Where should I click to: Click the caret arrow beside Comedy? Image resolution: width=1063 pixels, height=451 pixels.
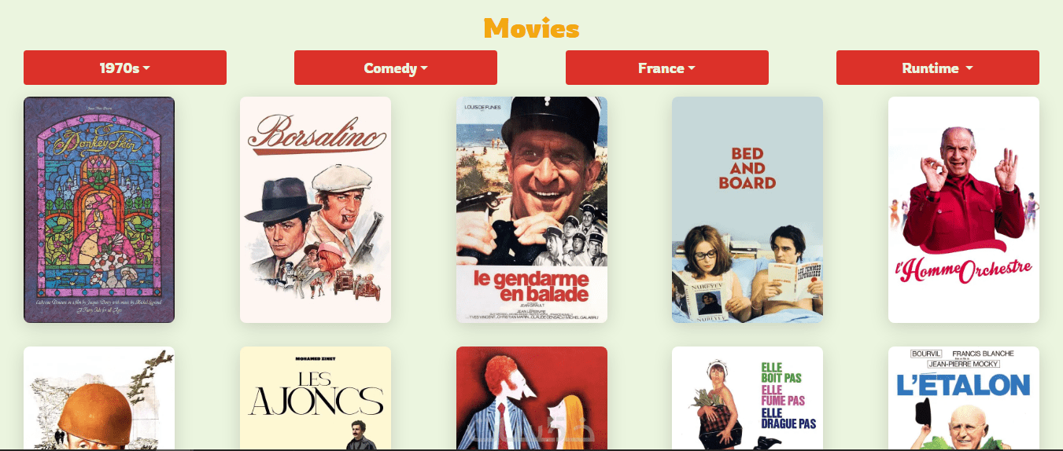pyautogui.click(x=425, y=68)
